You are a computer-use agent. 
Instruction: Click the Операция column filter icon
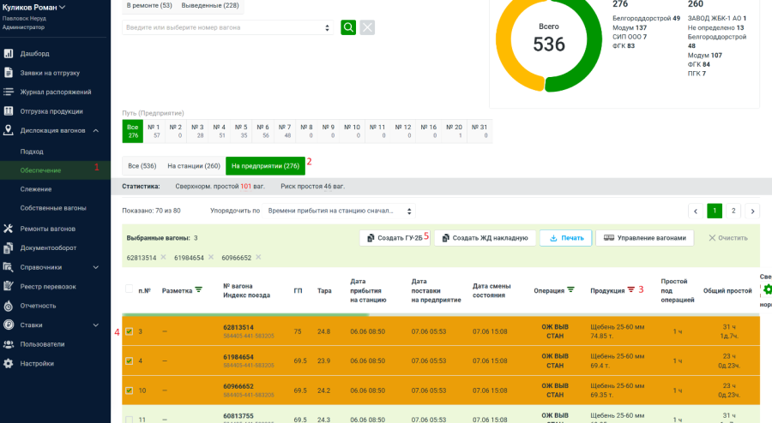(570, 290)
